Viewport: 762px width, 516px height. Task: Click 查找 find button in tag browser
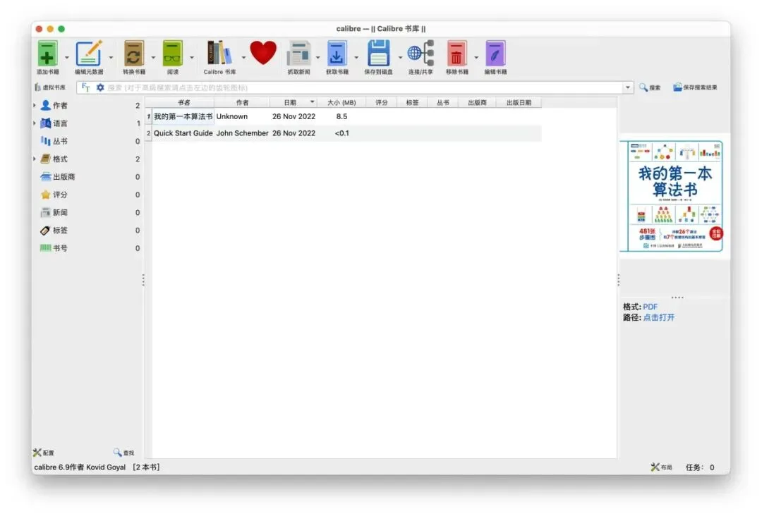point(124,453)
